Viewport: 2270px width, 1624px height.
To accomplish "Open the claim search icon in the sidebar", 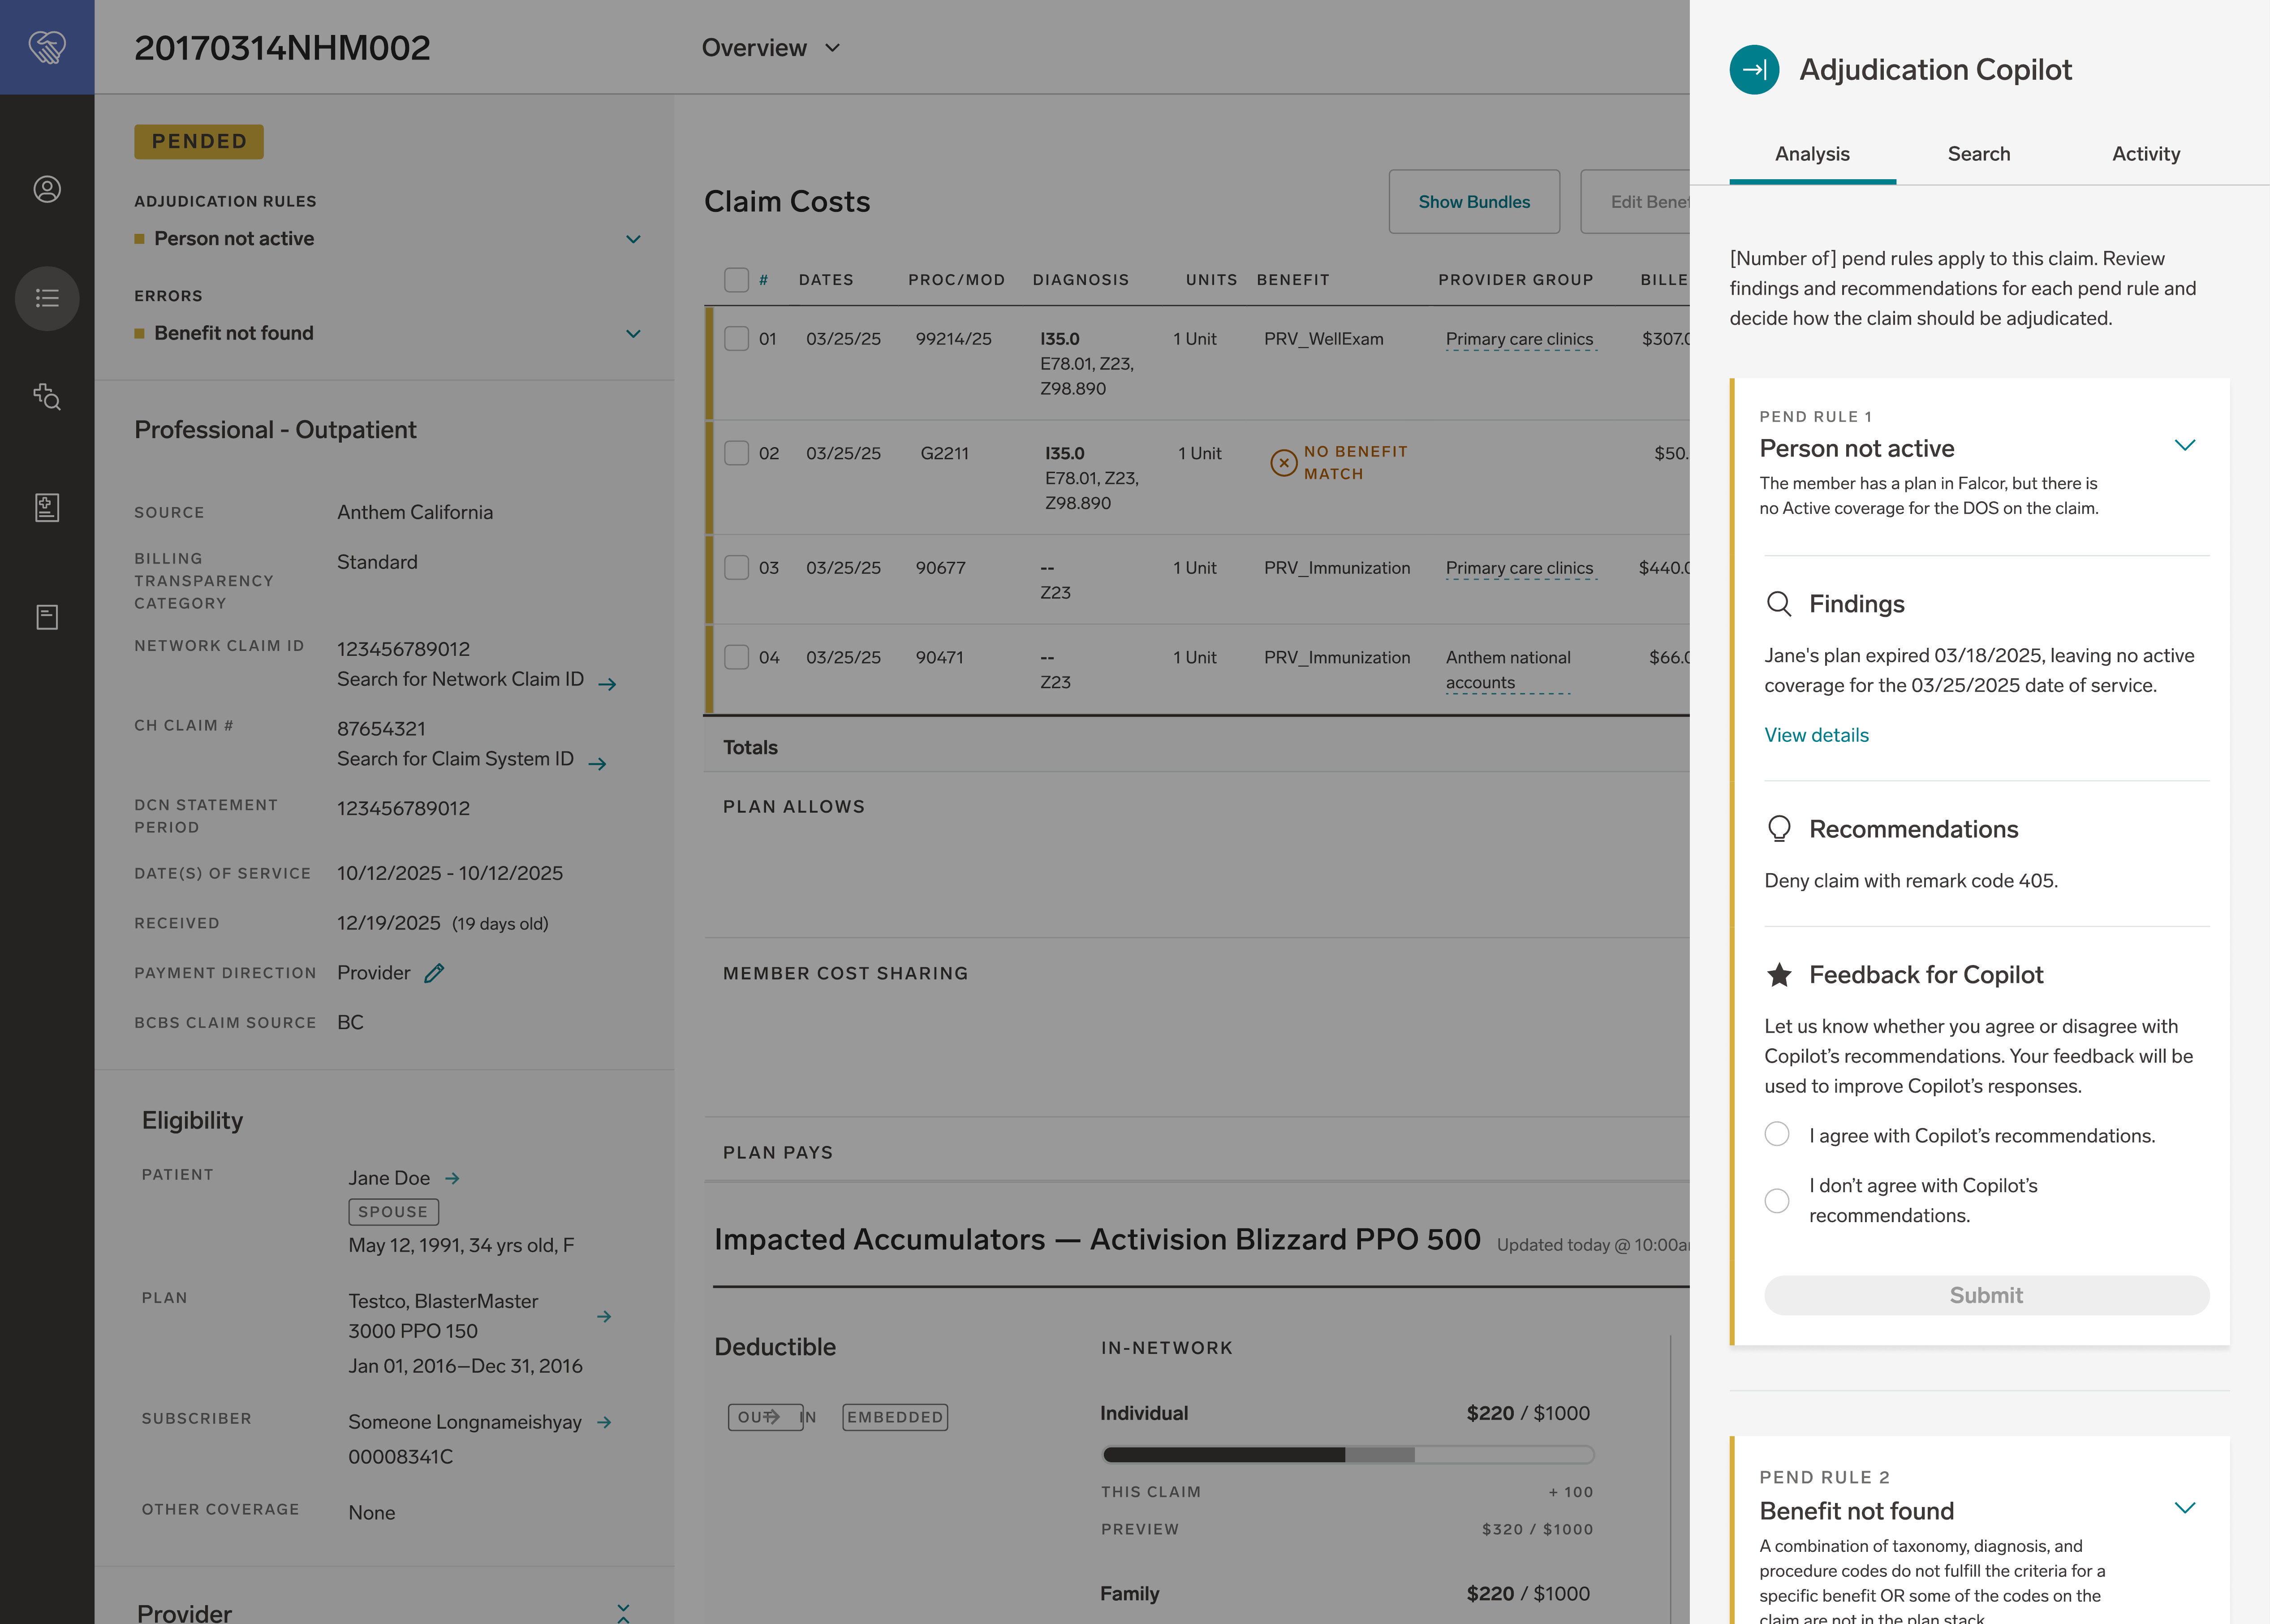I will (x=47, y=396).
